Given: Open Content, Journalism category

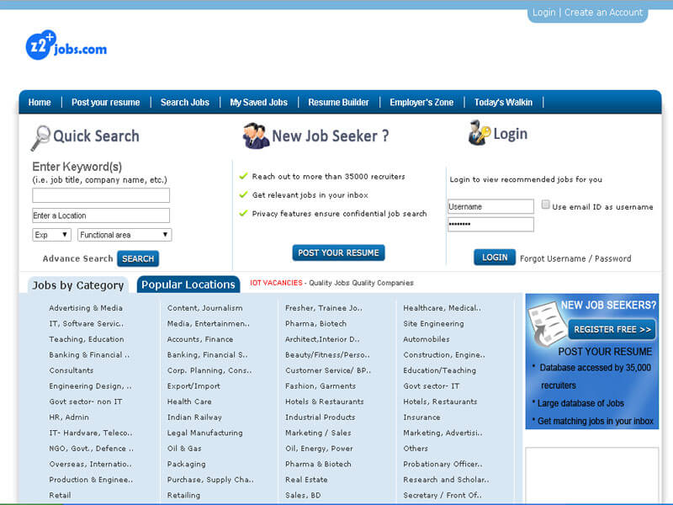Looking at the screenshot, I should [205, 308].
